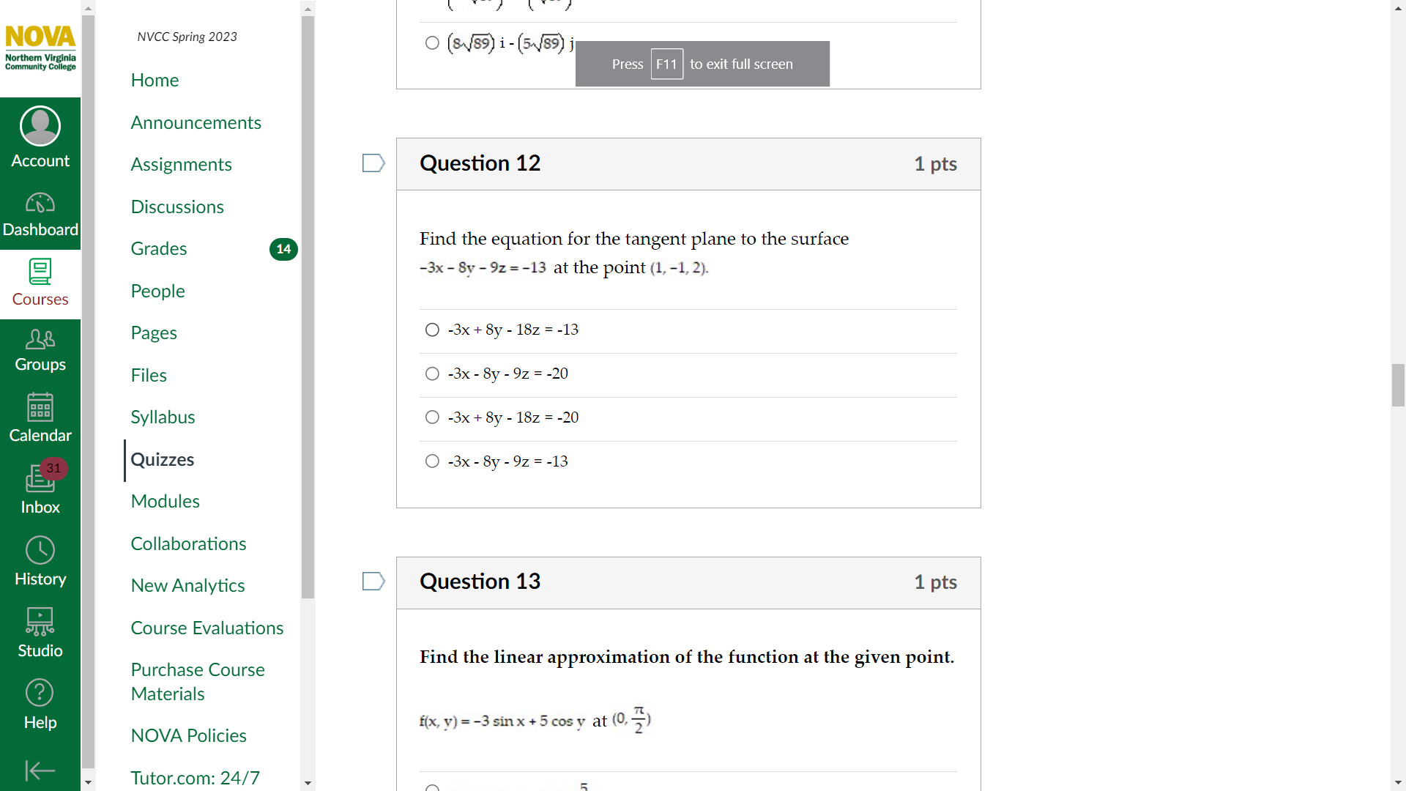
Task: Click the NOVA logo at top left
Action: coord(40,48)
